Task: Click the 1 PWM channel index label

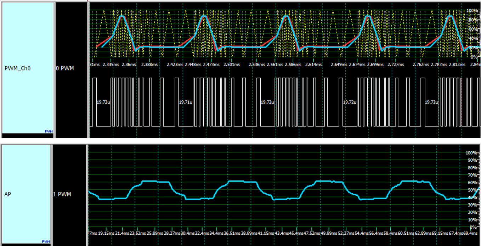Action: (62, 194)
